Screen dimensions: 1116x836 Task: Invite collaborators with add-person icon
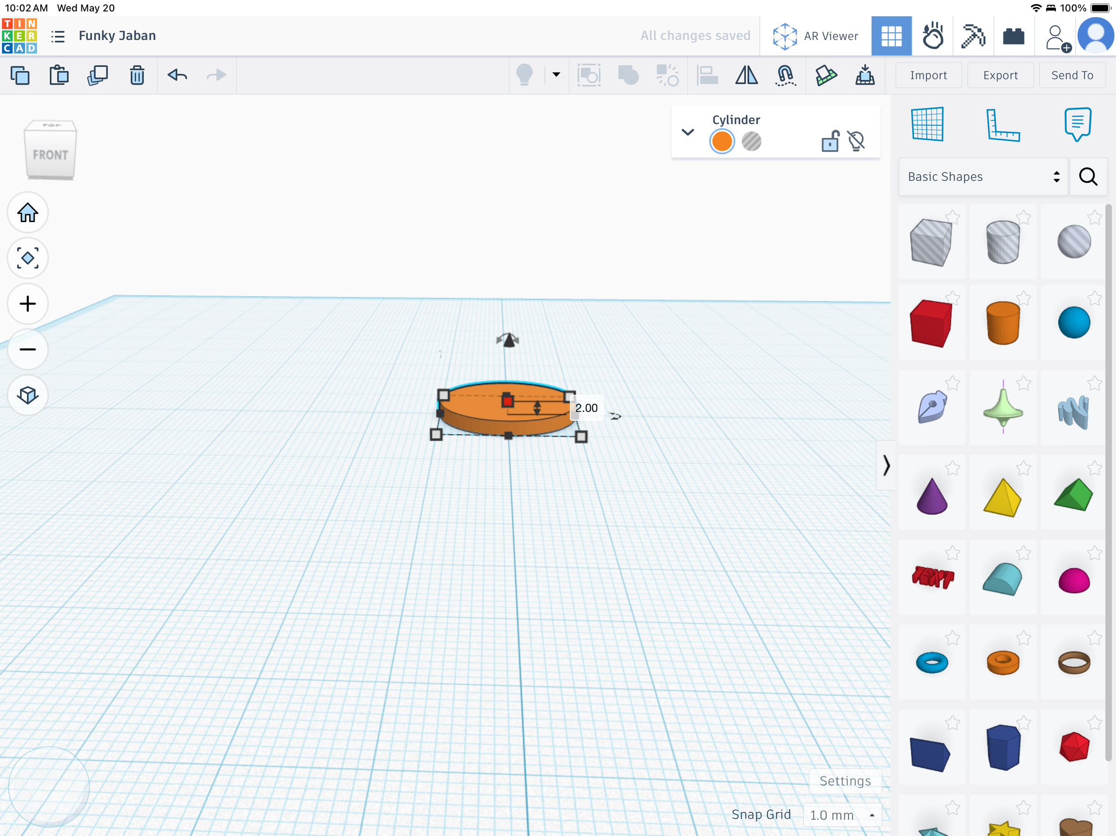click(1057, 38)
